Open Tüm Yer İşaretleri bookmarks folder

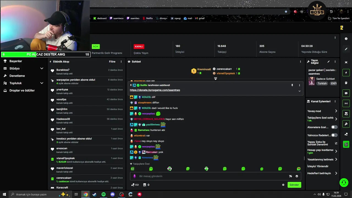(x=339, y=18)
